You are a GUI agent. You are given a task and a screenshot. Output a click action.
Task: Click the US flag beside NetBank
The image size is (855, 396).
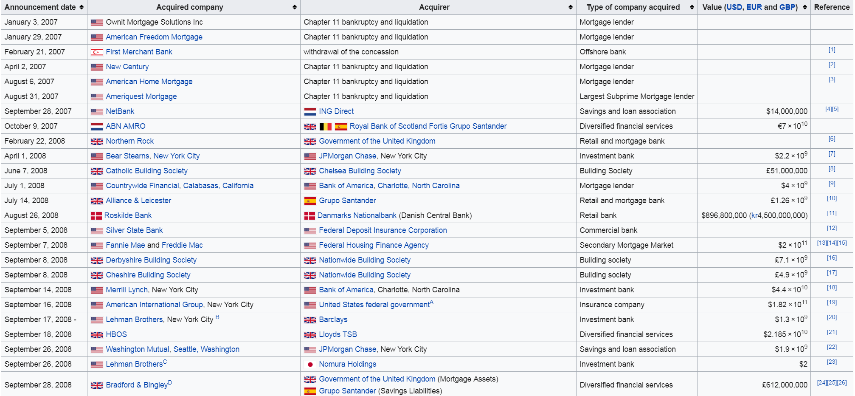coord(97,112)
